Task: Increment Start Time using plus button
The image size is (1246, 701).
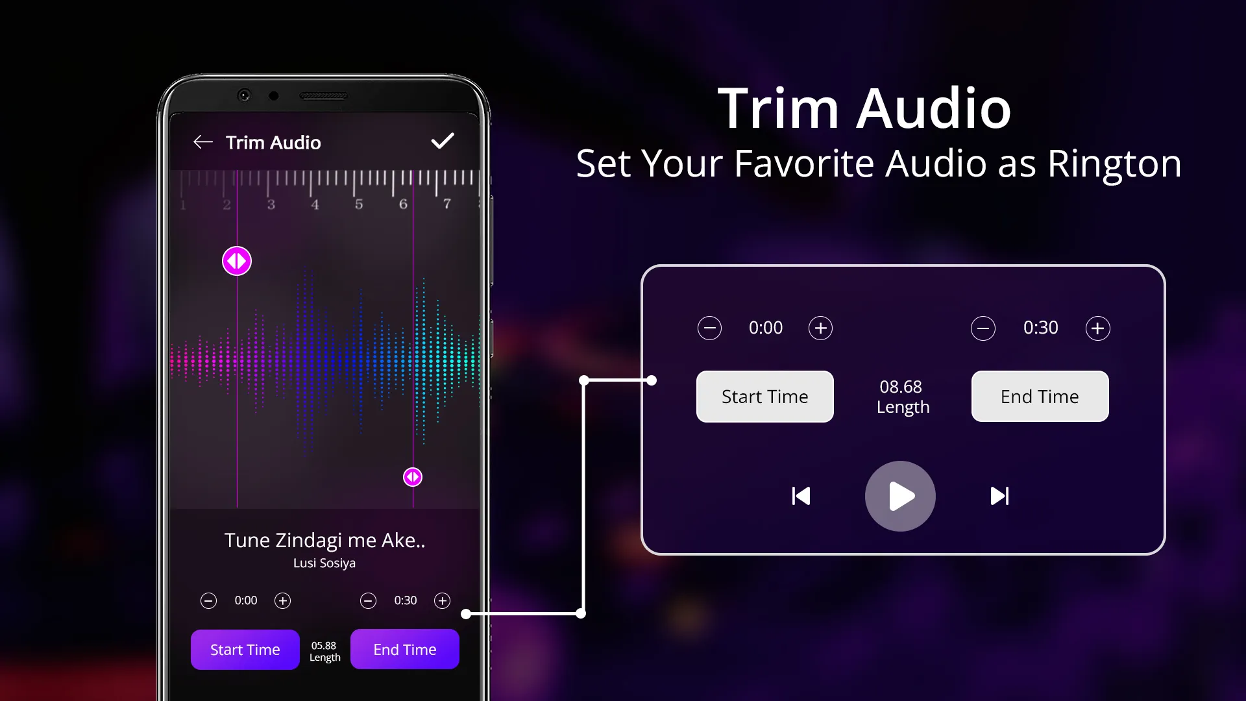Action: 821,328
